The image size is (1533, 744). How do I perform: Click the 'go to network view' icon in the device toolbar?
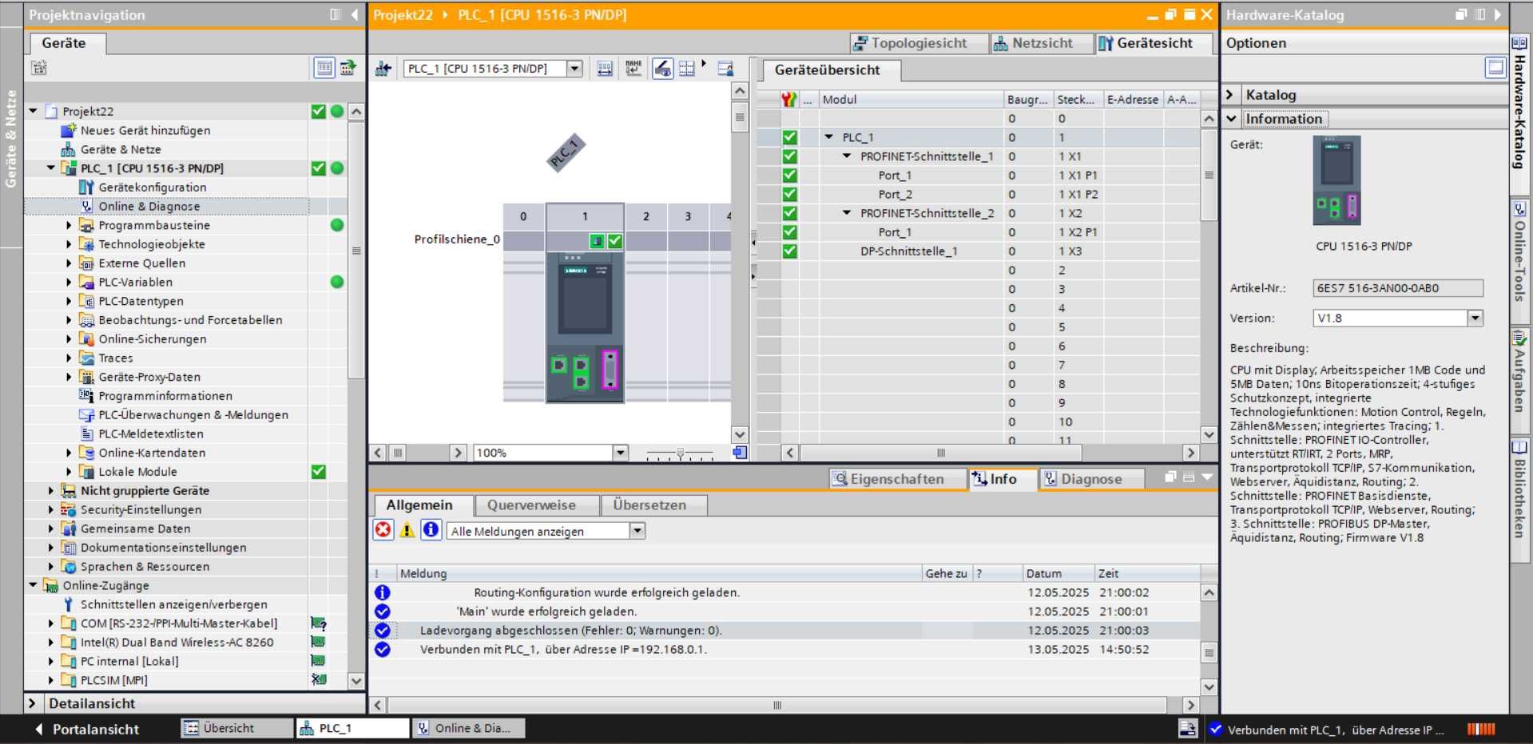383,69
